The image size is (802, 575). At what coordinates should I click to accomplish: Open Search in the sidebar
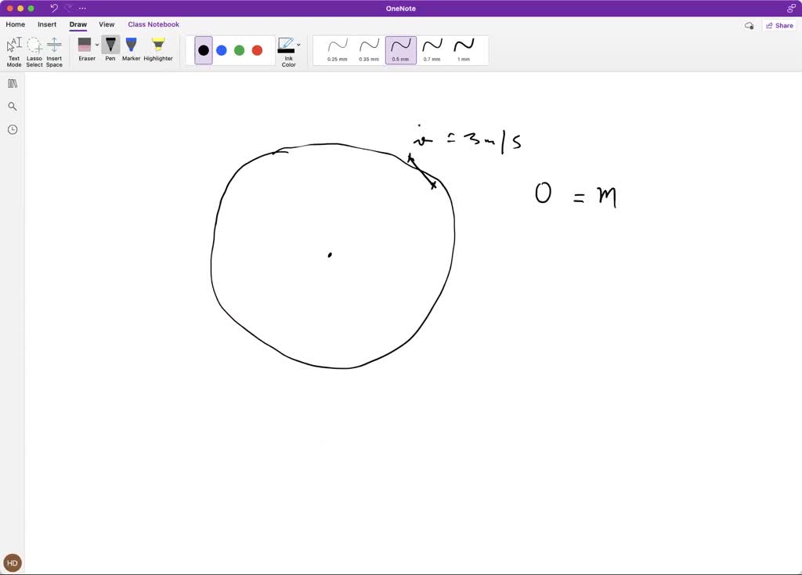click(x=12, y=106)
